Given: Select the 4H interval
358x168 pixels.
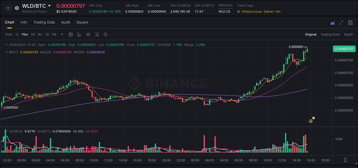Looking at the screenshot, I should coord(40,34).
